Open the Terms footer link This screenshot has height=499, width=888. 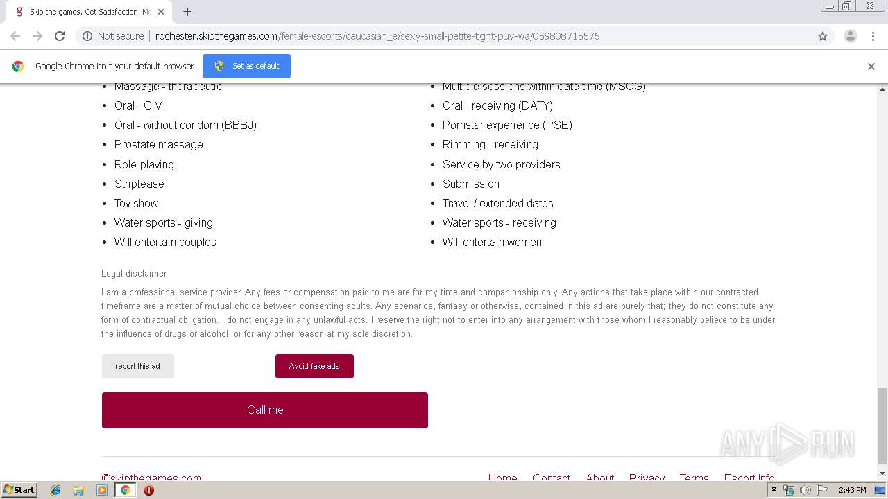[x=694, y=478]
